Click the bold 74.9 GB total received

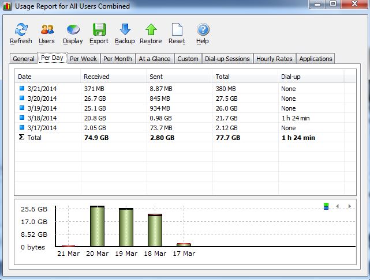pos(96,138)
